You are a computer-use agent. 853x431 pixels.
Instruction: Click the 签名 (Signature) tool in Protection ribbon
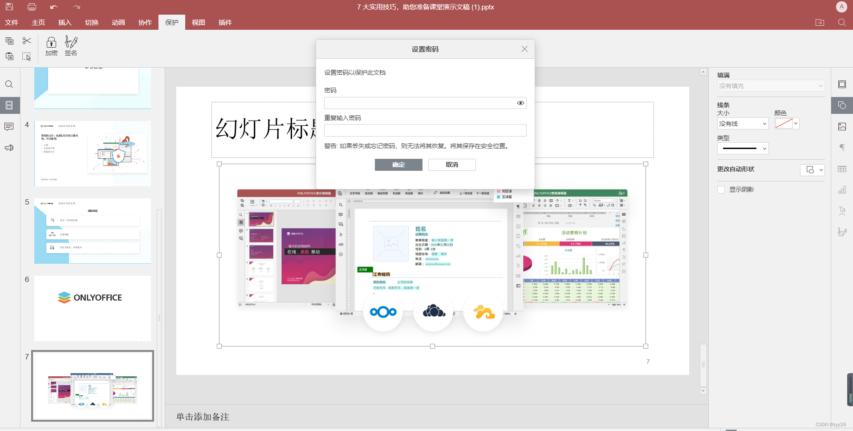[70, 46]
